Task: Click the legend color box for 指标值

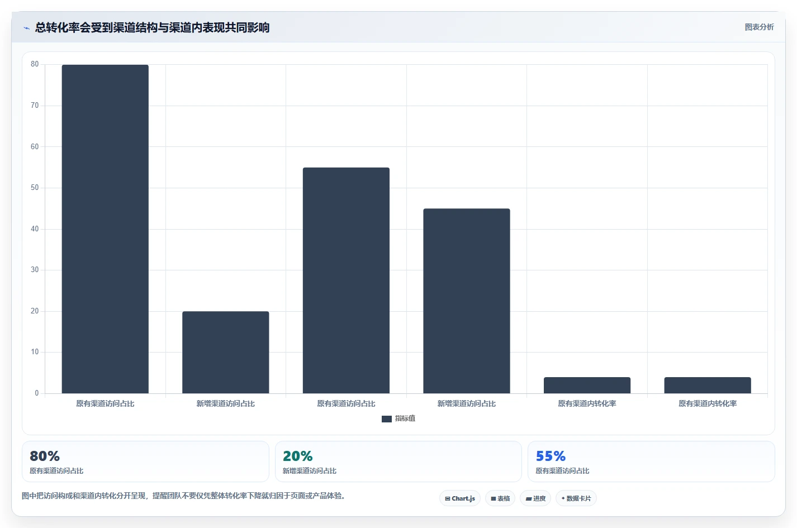Action: click(387, 419)
